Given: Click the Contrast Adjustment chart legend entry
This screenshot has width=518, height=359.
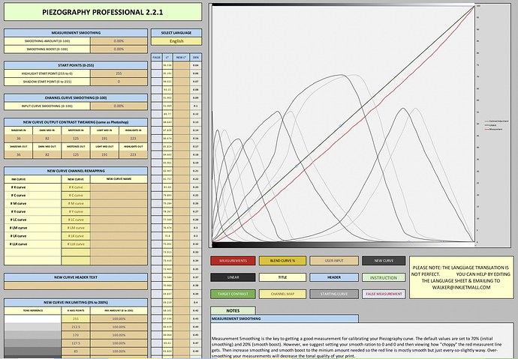Looking at the screenshot, I should click(496, 121).
